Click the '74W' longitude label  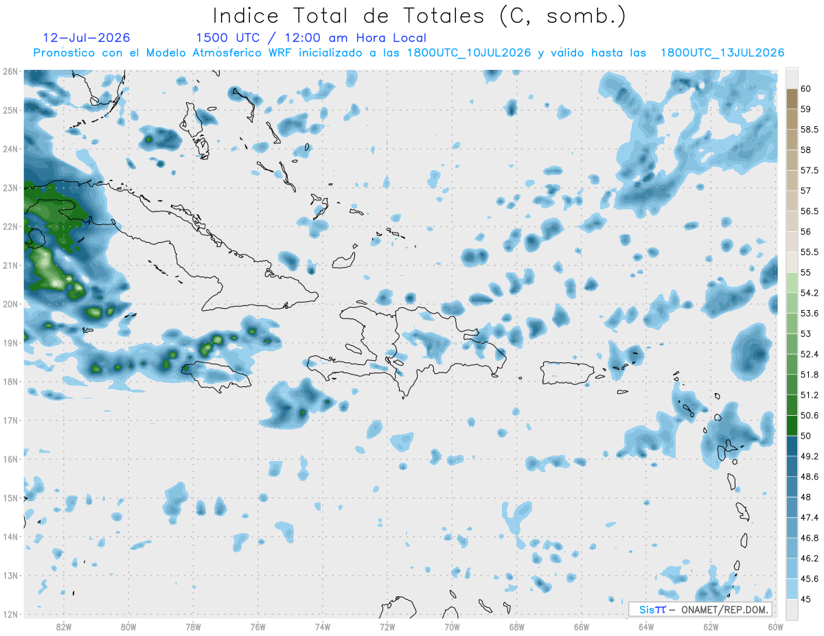tap(323, 626)
